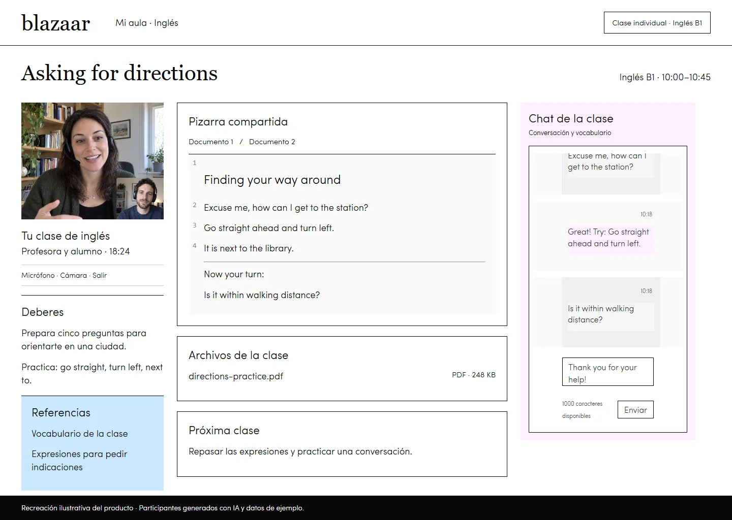Screen dimensions: 732x520
Task: Click homework text Practica: go straight, turn left
Action: click(x=92, y=374)
